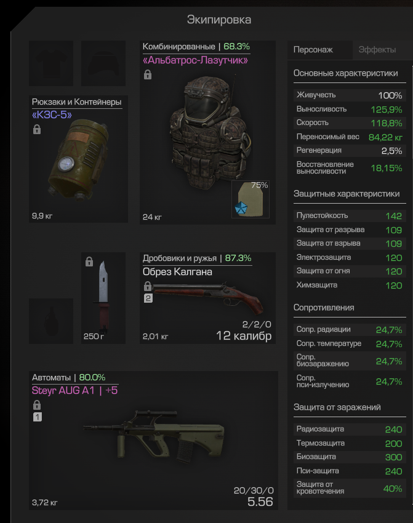413x523 pixels.
Task: Select the bayonet knife slot
Action: [x=103, y=298]
